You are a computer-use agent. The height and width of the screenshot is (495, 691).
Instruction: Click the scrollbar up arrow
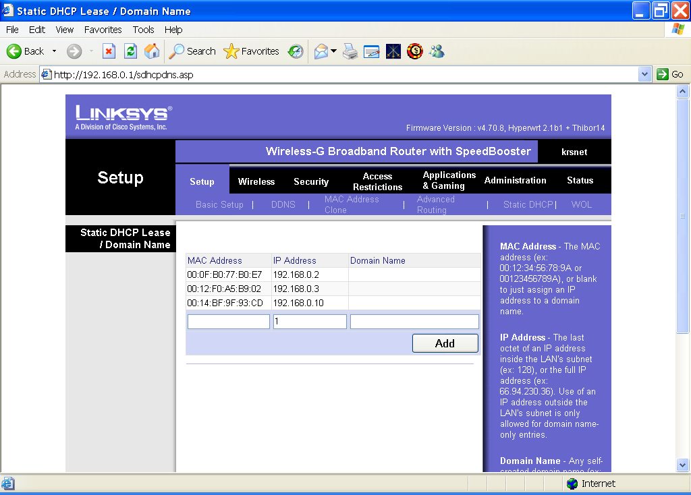tap(682, 92)
